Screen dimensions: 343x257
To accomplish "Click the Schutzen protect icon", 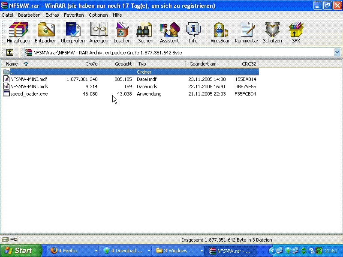I will (272, 33).
